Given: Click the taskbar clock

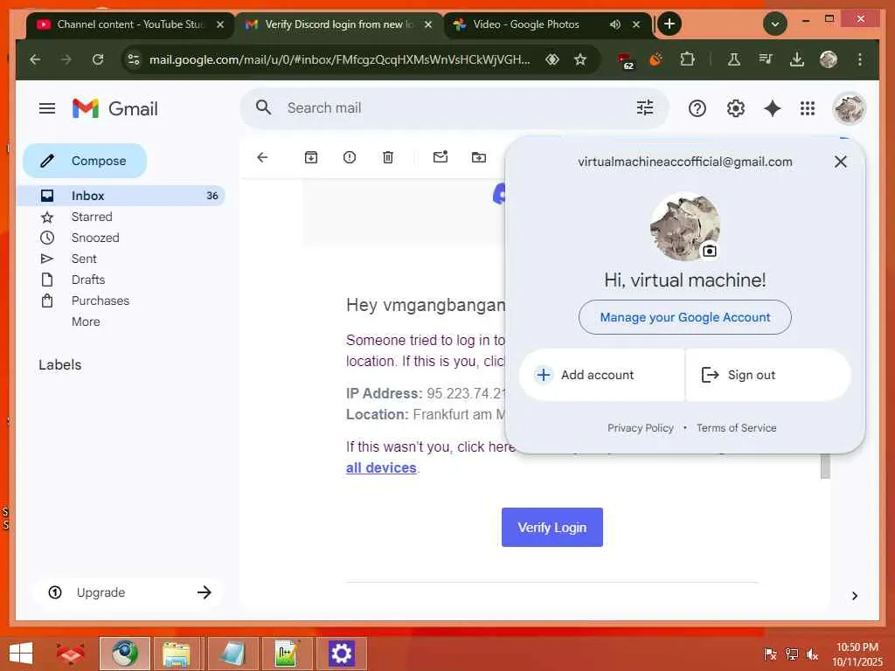Looking at the screenshot, I should tap(857, 654).
